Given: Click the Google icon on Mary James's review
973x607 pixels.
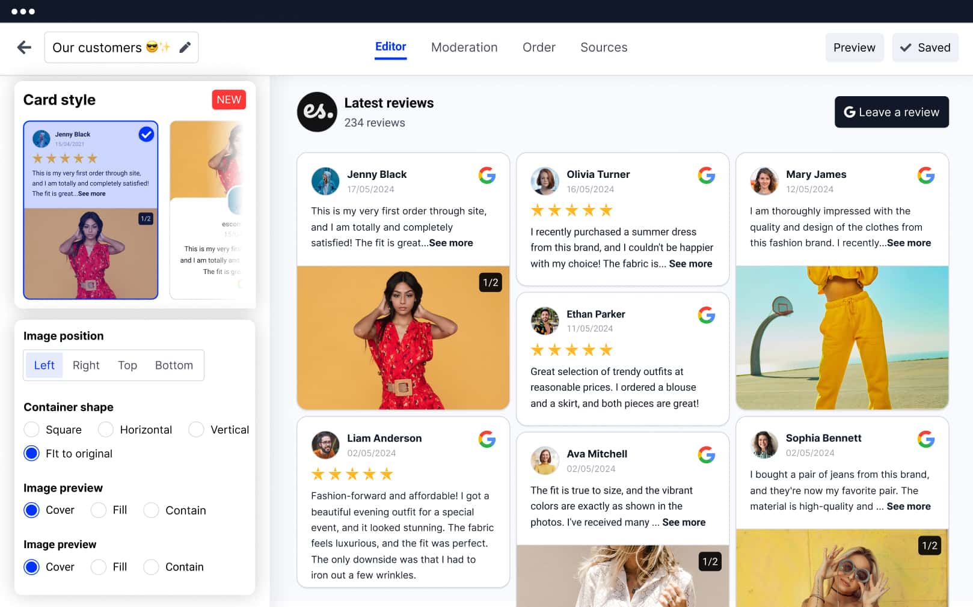Looking at the screenshot, I should 925,175.
